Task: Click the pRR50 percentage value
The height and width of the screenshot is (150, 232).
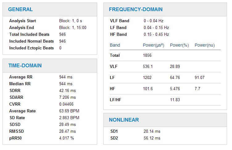Action: point(67,138)
